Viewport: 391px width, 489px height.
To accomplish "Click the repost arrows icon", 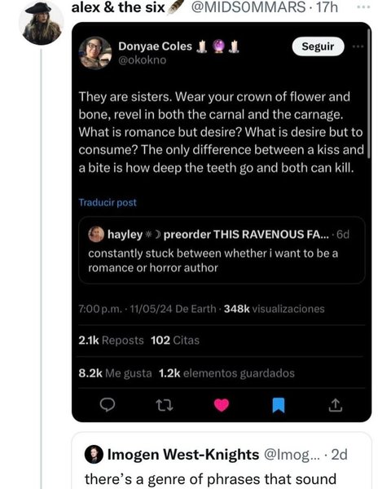I will pos(164,405).
